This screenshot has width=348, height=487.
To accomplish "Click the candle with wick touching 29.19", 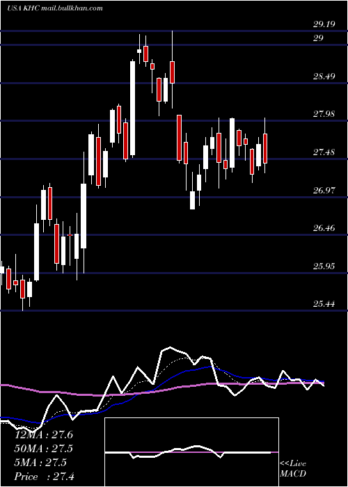I will click(172, 72).
